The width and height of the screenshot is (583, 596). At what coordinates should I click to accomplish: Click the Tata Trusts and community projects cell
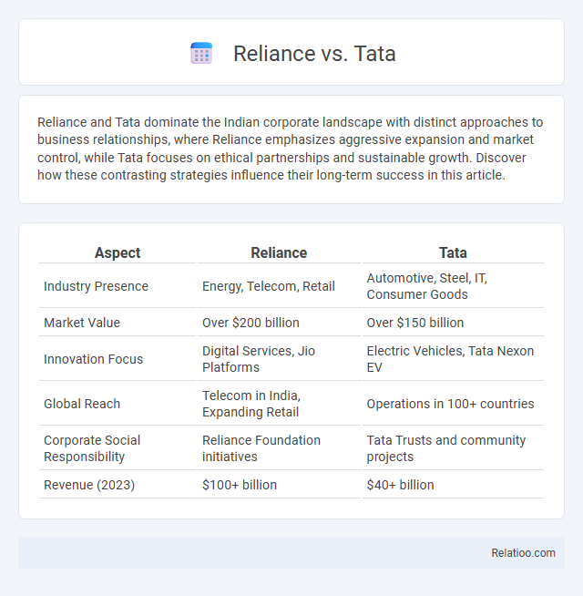click(x=453, y=448)
